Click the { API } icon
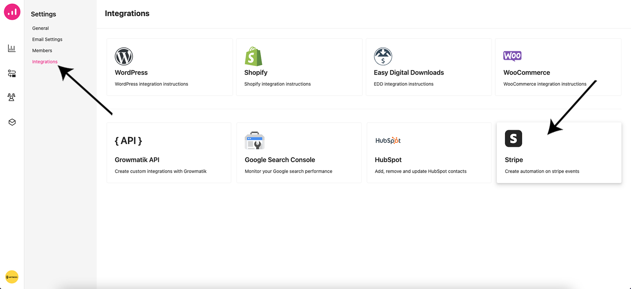 128,140
